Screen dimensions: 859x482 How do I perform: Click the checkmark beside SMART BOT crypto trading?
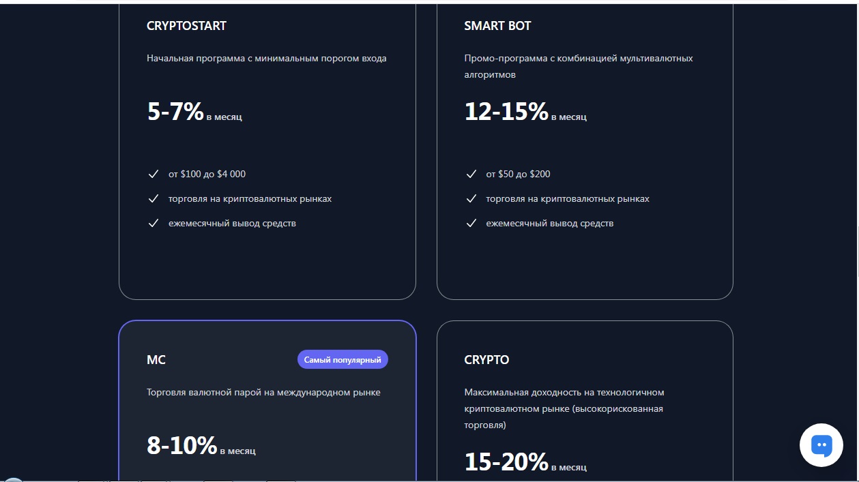(x=471, y=198)
